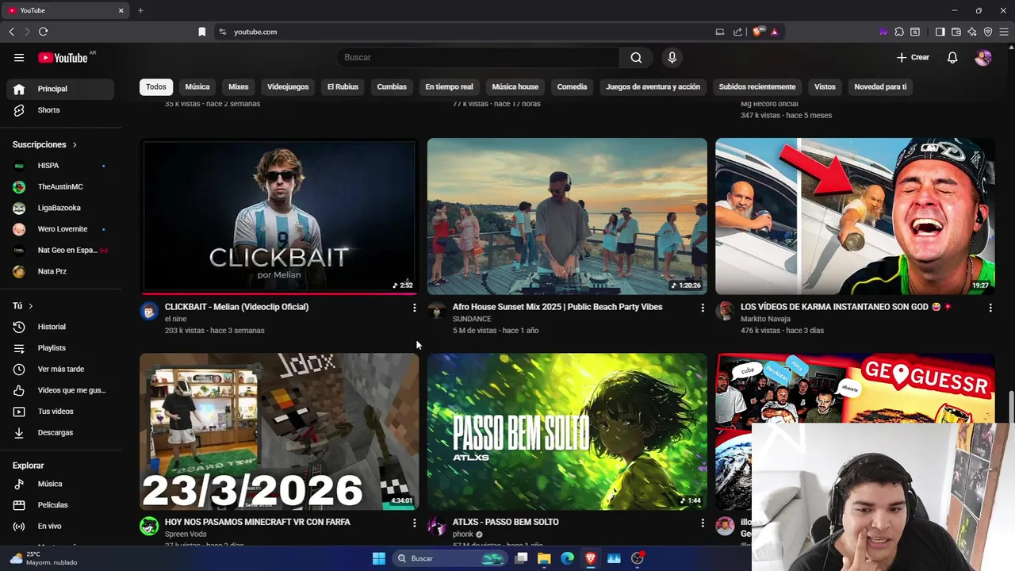
Task: Select the Videojuegos filter chip
Action: pyautogui.click(x=288, y=86)
